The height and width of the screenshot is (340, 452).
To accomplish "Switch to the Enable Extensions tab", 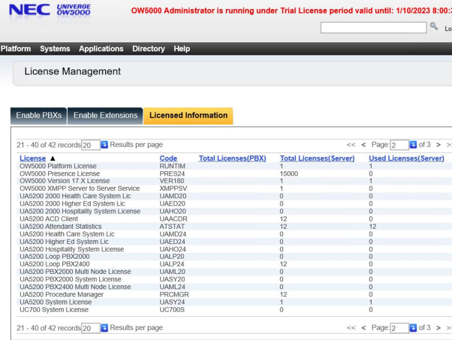I will [106, 116].
